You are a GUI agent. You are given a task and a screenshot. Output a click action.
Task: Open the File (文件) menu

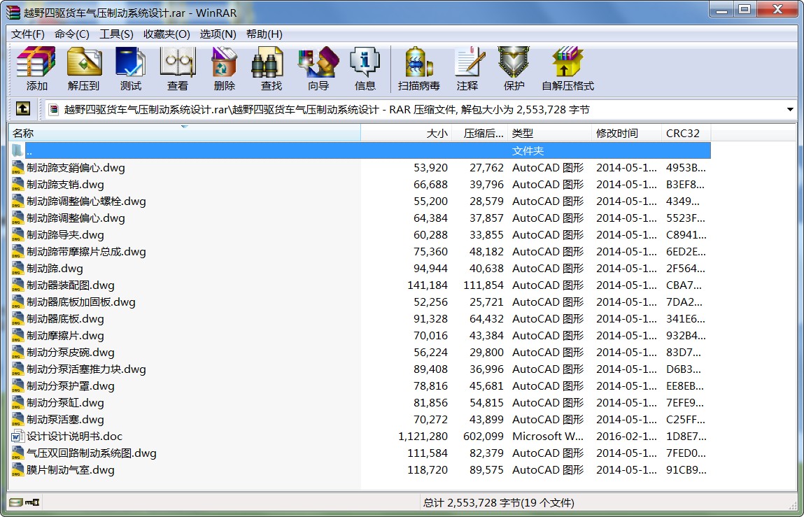click(28, 34)
